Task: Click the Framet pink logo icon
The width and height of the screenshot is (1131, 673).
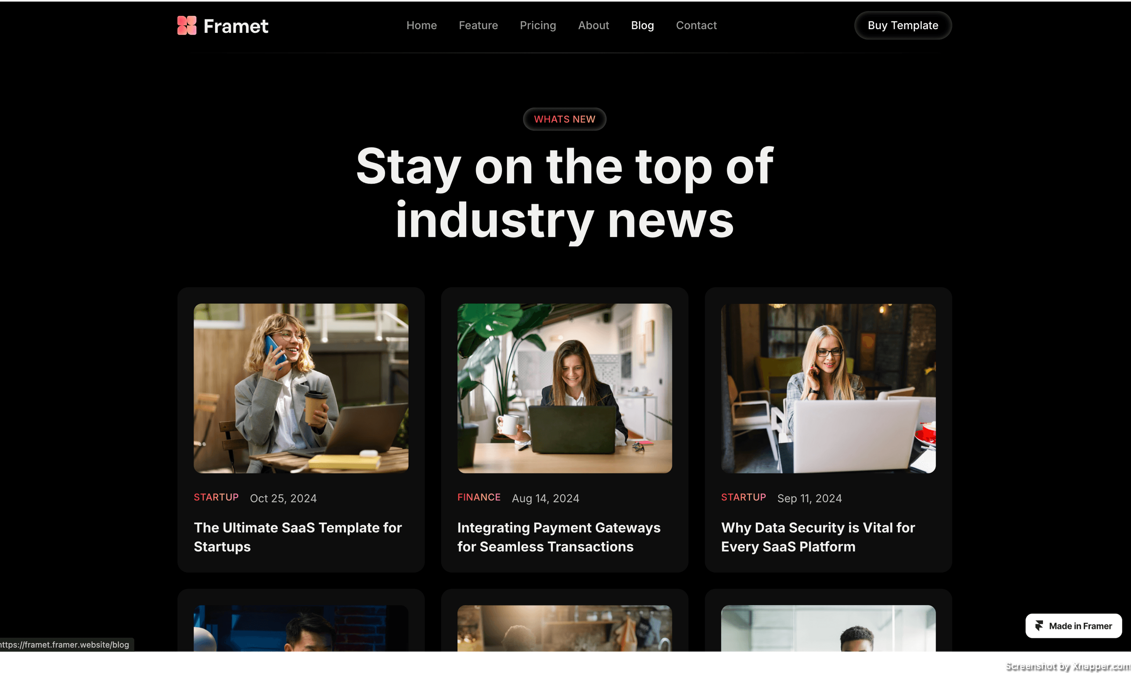Action: pyautogui.click(x=187, y=25)
